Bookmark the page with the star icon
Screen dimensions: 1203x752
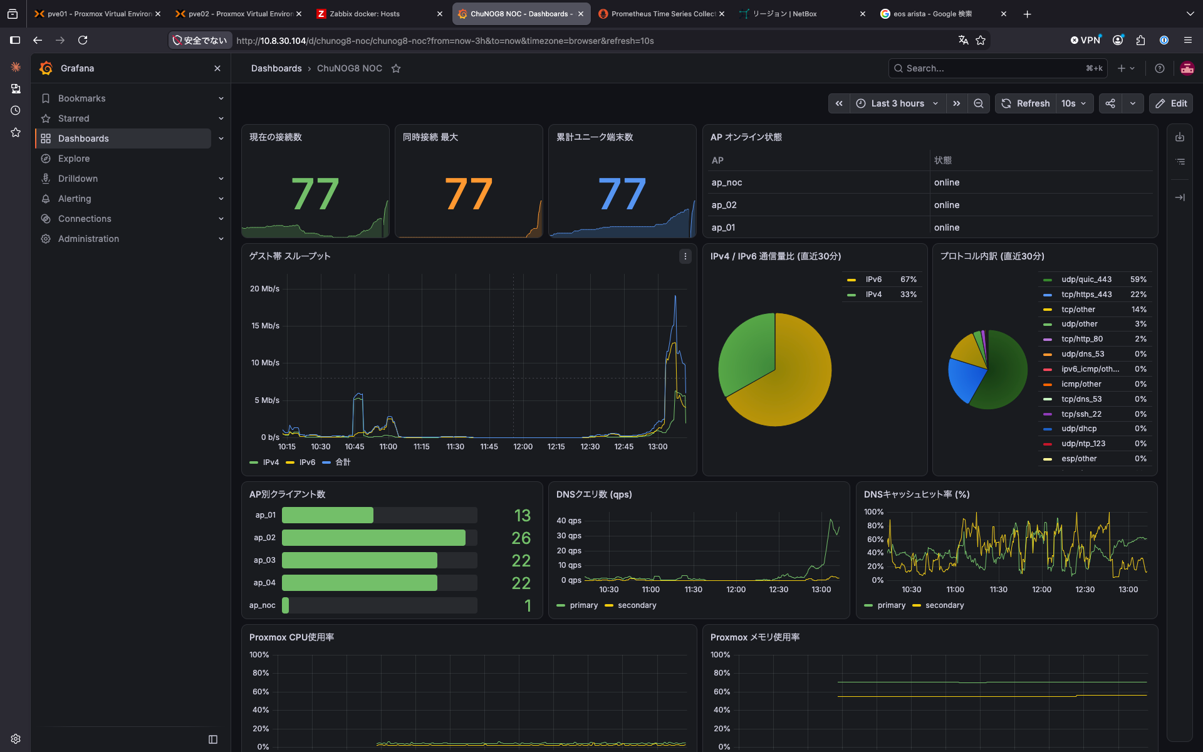click(x=981, y=40)
